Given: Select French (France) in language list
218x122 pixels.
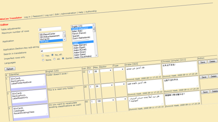Looking at the screenshot, I should point(79,33).
